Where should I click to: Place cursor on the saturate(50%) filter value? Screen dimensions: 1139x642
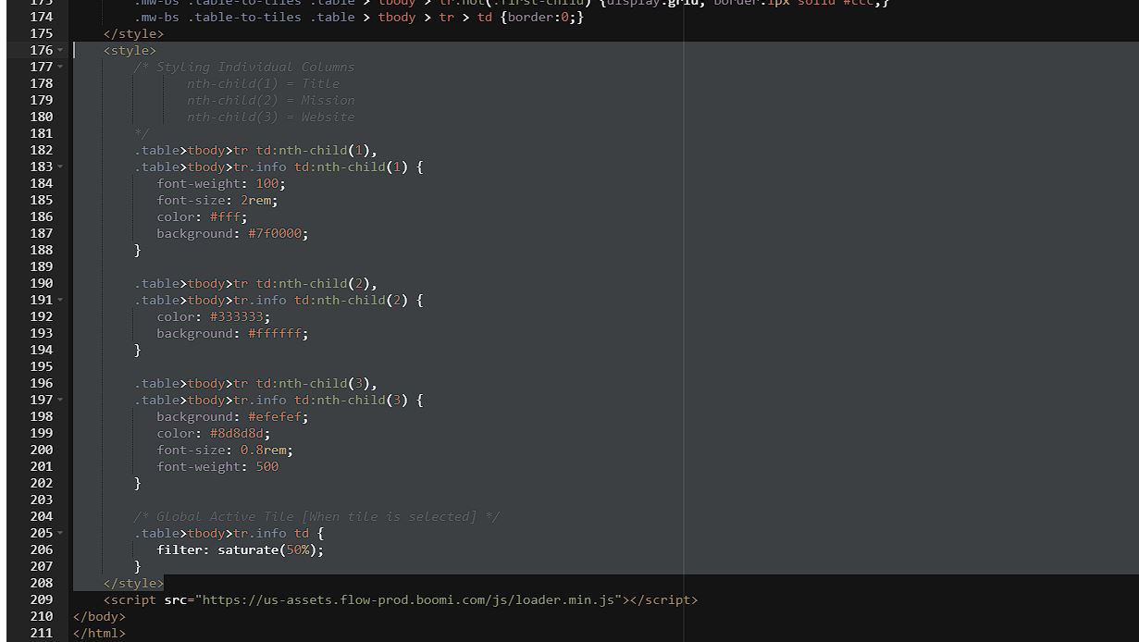coord(270,549)
